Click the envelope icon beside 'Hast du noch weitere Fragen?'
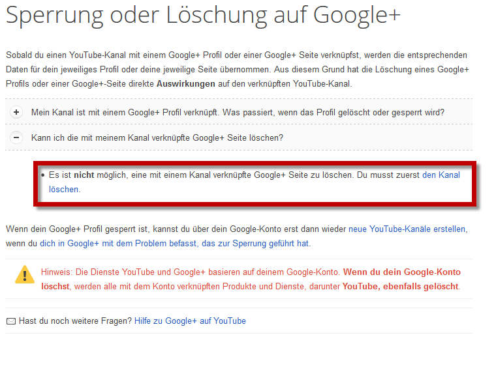The image size is (496, 374). pyautogui.click(x=11, y=321)
